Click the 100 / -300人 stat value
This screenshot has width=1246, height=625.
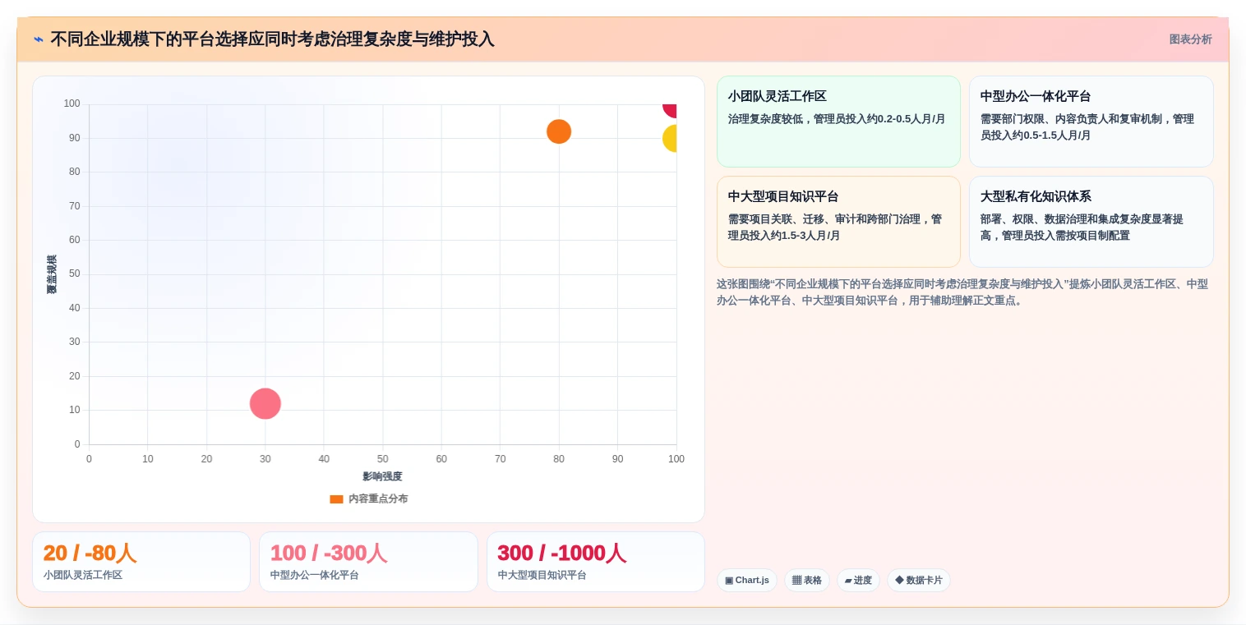(x=329, y=554)
